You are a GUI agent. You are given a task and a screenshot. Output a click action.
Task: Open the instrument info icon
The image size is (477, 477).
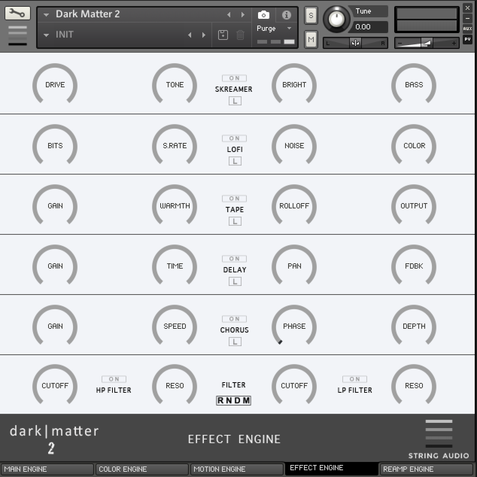(286, 15)
